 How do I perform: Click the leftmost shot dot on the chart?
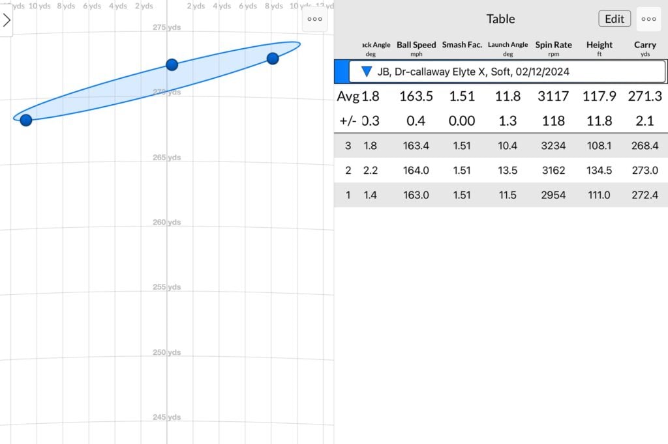[25, 120]
